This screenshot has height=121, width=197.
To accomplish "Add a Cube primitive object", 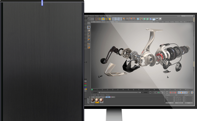I will 138,19.
